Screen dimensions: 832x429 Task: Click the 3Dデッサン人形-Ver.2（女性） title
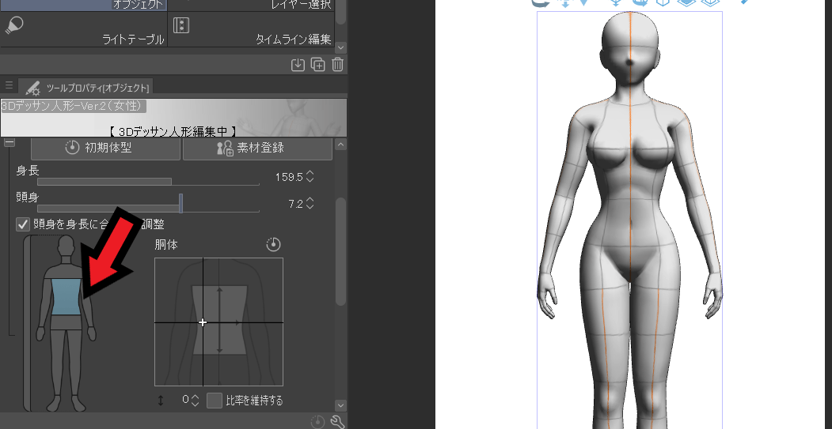coord(72,106)
